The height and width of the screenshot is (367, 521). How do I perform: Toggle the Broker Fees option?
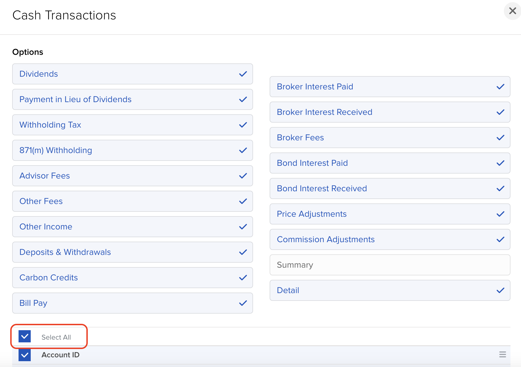(x=390, y=138)
